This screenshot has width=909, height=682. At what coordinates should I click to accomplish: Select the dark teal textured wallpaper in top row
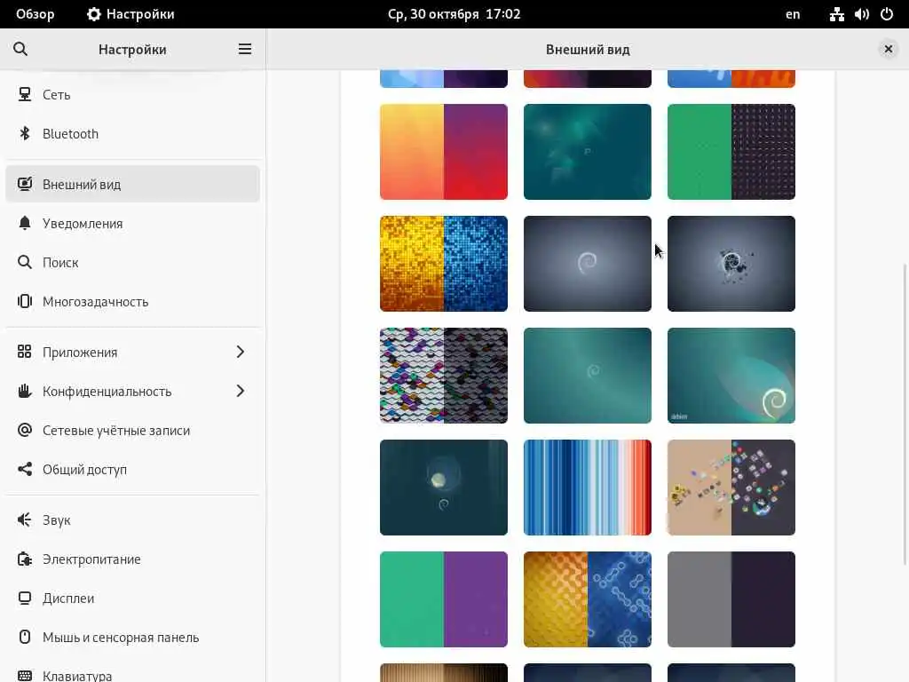[x=588, y=152]
